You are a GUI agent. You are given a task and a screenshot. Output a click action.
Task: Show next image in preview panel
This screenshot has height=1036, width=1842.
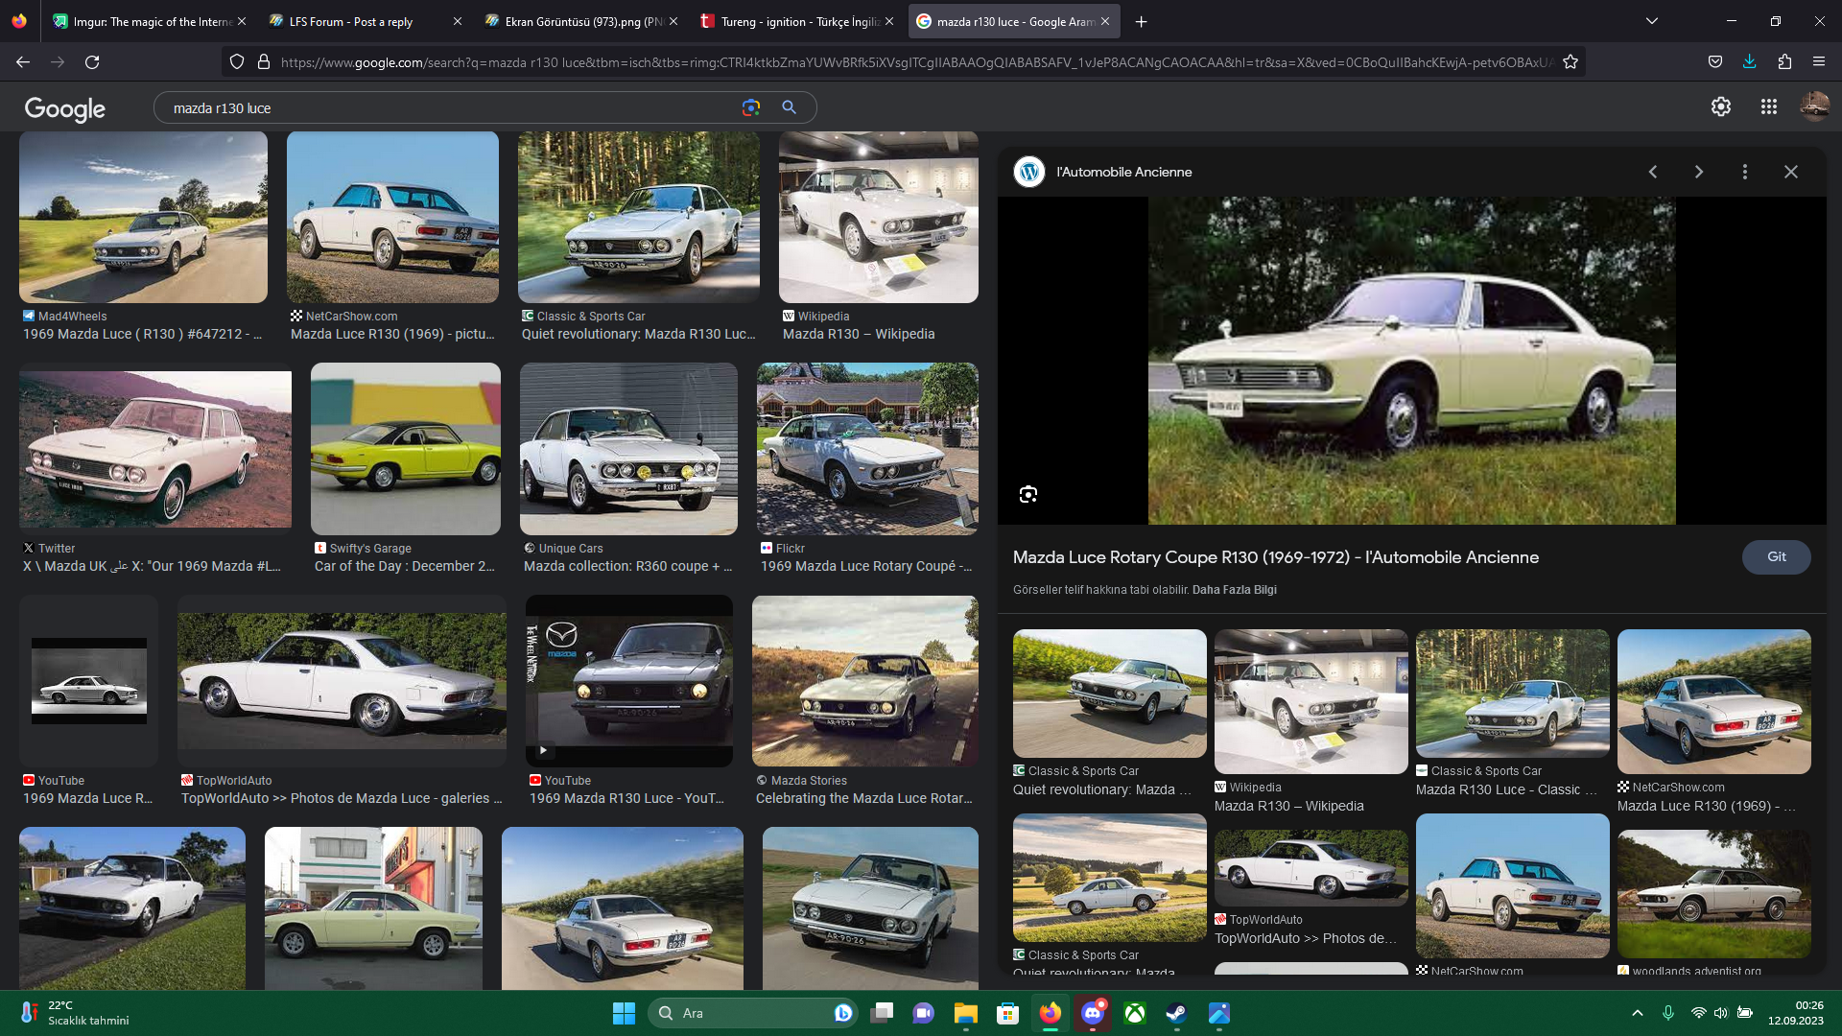[x=1699, y=172]
